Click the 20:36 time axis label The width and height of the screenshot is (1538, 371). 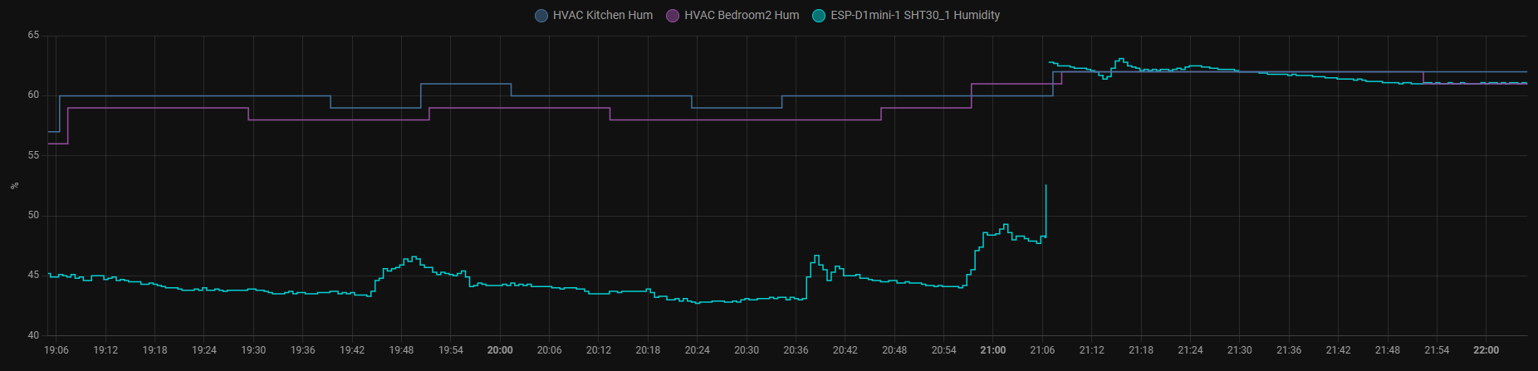(x=796, y=350)
